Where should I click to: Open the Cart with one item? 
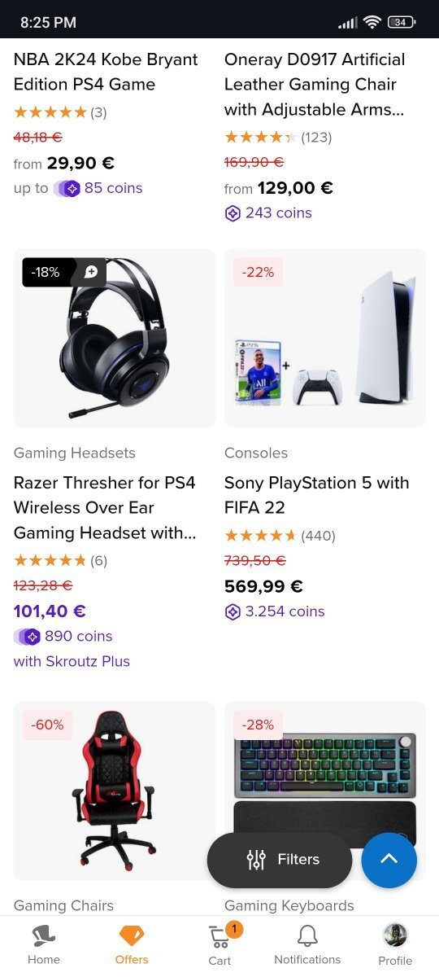click(220, 944)
